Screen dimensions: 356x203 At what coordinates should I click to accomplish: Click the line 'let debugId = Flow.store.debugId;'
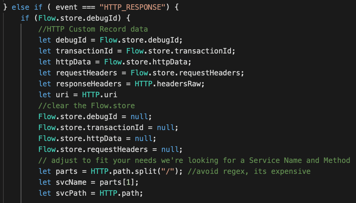110,40
